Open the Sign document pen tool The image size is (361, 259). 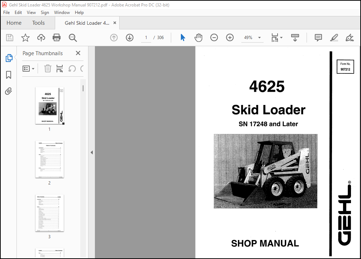coord(350,38)
